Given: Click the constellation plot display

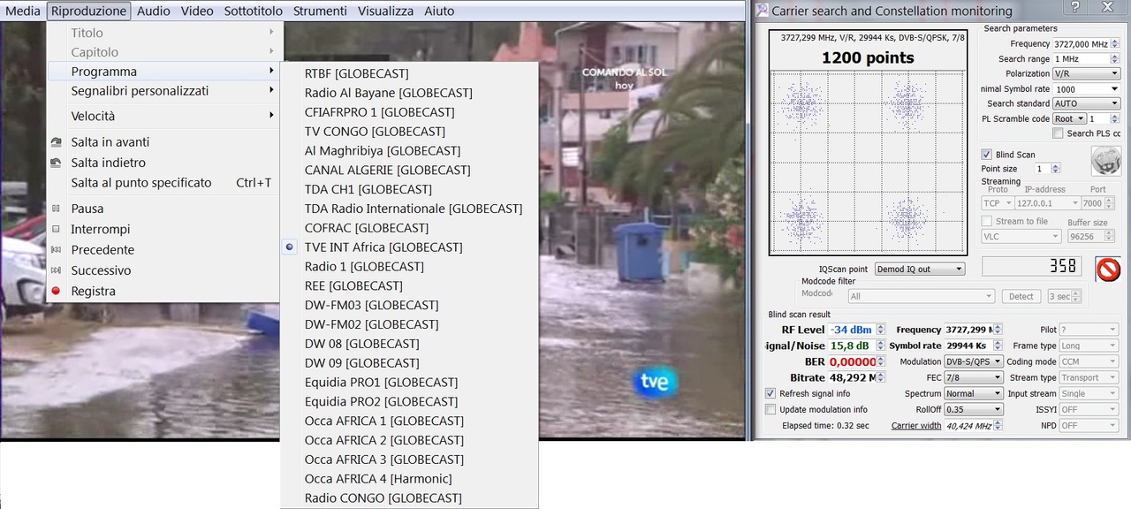Looking at the screenshot, I should coord(868,163).
